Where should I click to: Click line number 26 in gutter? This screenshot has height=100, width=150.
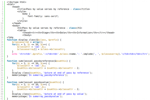(2, 61)
